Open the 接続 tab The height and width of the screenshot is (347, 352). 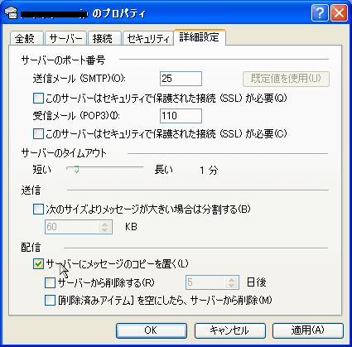coord(103,38)
